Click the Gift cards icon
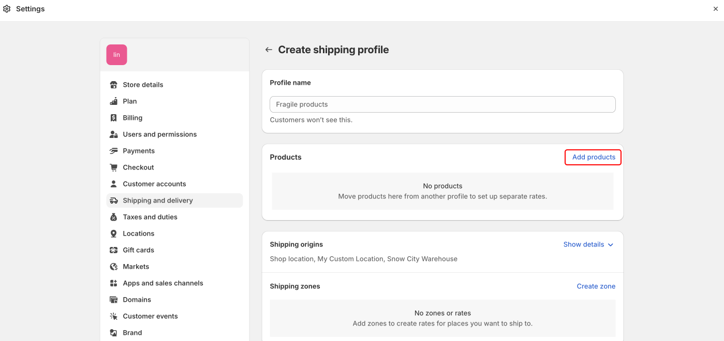 point(114,250)
